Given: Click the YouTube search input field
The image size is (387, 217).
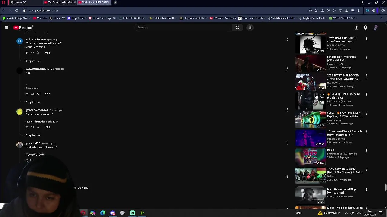Looking at the screenshot, I should pos(184,27).
